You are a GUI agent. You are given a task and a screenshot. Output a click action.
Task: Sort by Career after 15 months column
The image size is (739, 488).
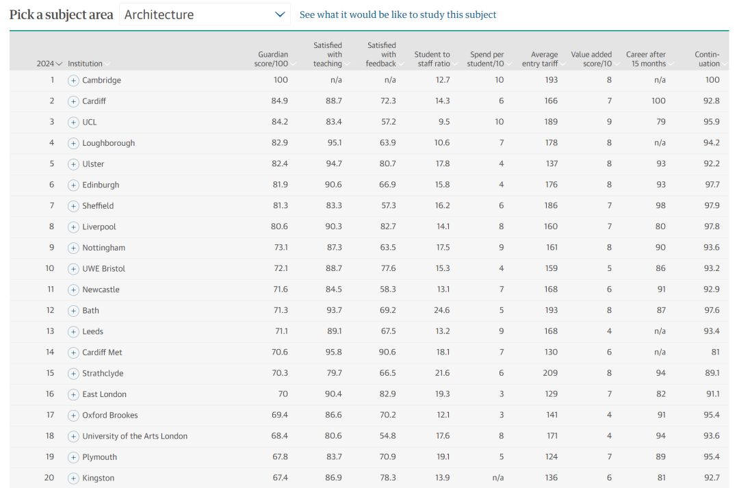[649, 59]
